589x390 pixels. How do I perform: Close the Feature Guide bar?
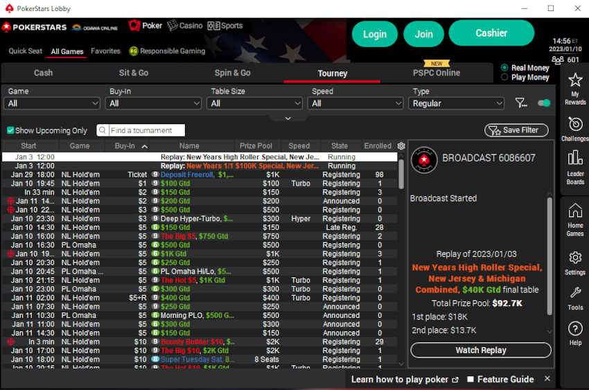547,379
